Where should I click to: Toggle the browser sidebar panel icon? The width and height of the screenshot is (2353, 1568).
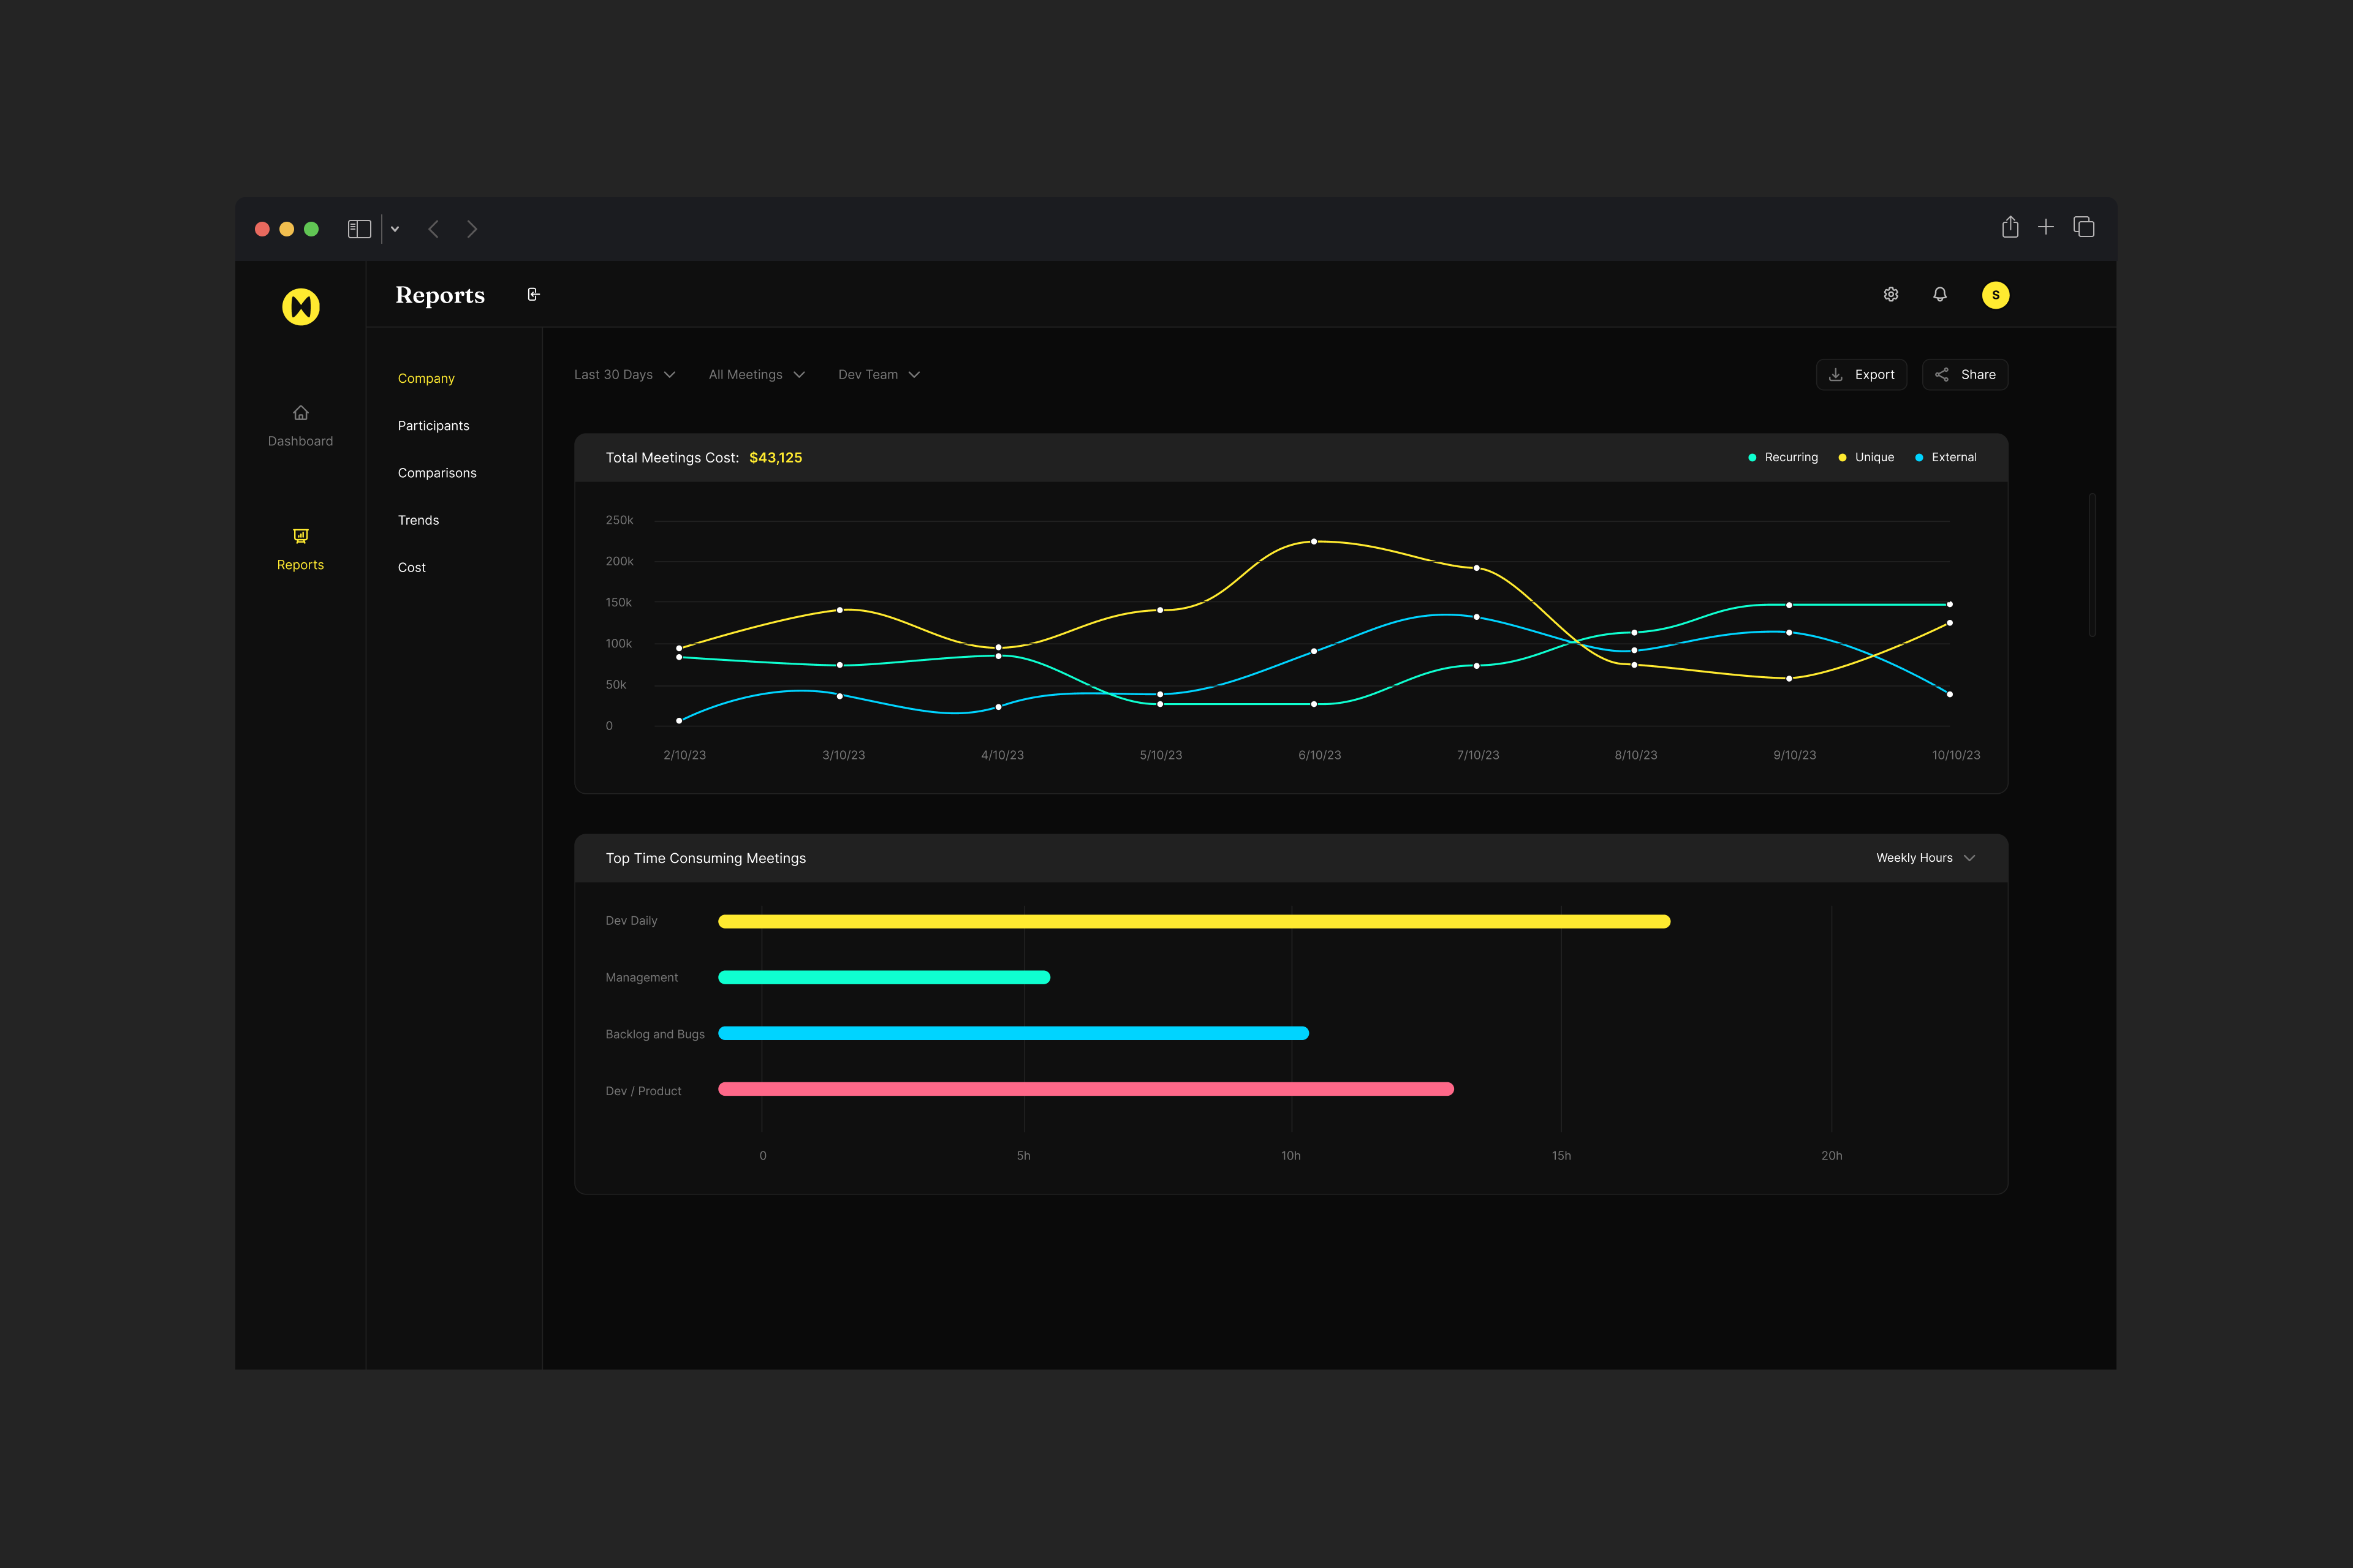[359, 229]
